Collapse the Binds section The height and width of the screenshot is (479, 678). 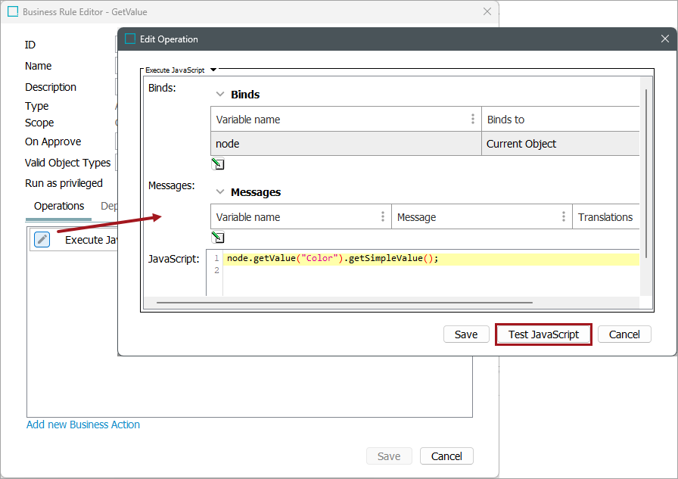[220, 95]
